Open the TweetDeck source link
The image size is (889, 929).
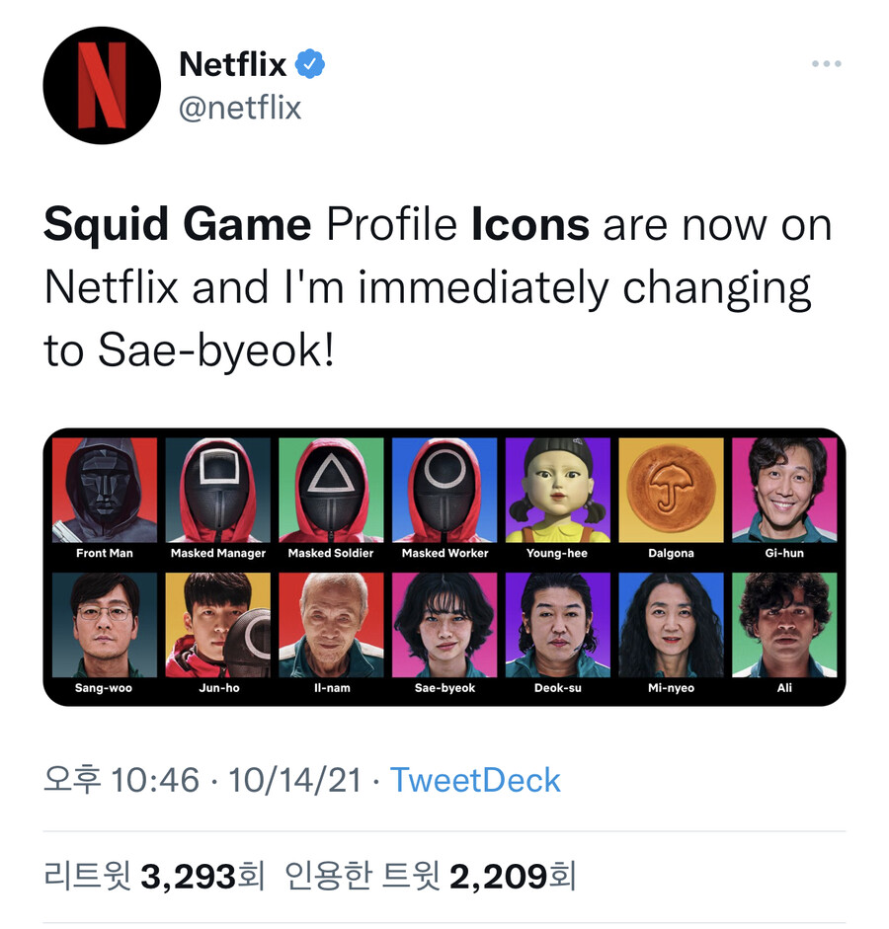[x=475, y=780]
